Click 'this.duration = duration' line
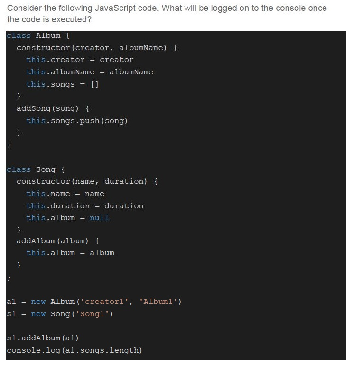 pyautogui.click(x=84, y=206)
